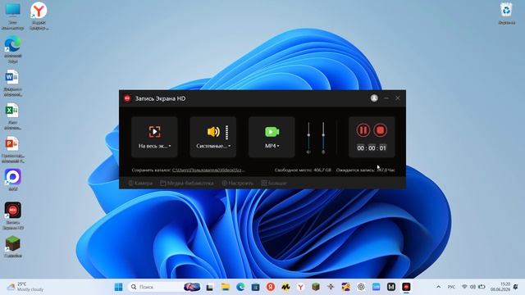Open the volume tray icon
This screenshot has width=525, height=295.
(472, 287)
